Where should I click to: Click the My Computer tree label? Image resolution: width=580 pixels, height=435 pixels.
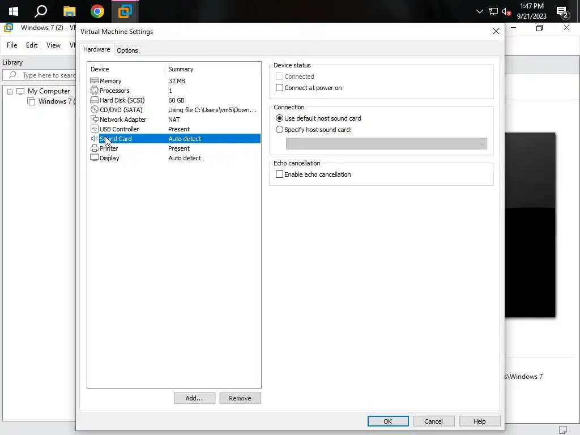[49, 91]
